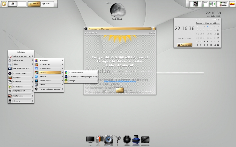Image resolution: width=236 pixels, height=147 pixels.
Task: Select day 28 in the calendar
Action: (218, 38)
